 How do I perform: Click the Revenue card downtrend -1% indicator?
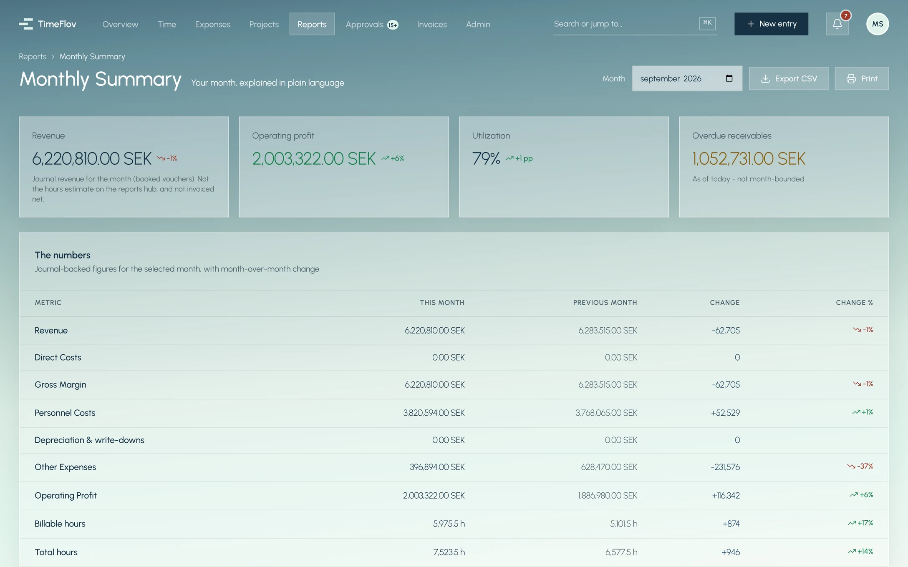coord(167,158)
